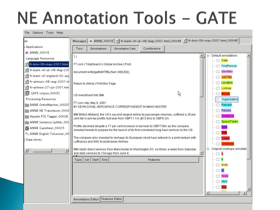Click the ANNIE Gazetteer resource icon

point(27,128)
